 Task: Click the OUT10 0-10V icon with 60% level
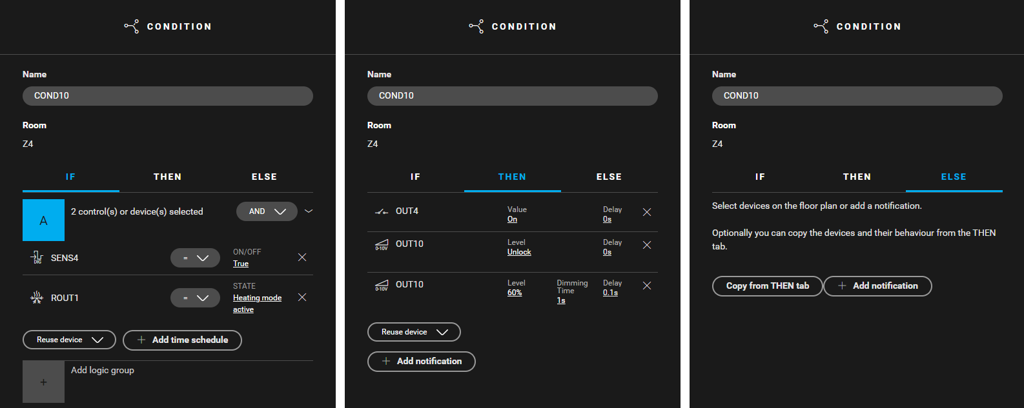coord(382,286)
